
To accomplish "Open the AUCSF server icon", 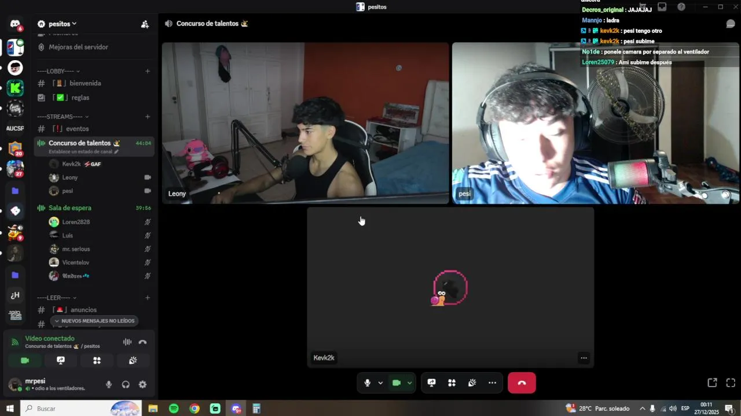I will pos(15,128).
